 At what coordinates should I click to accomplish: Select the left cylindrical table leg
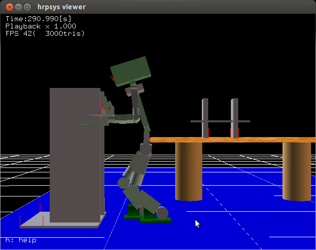pyautogui.click(x=189, y=171)
